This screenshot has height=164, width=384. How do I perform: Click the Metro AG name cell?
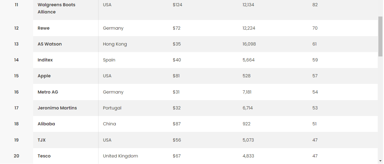tap(48, 92)
